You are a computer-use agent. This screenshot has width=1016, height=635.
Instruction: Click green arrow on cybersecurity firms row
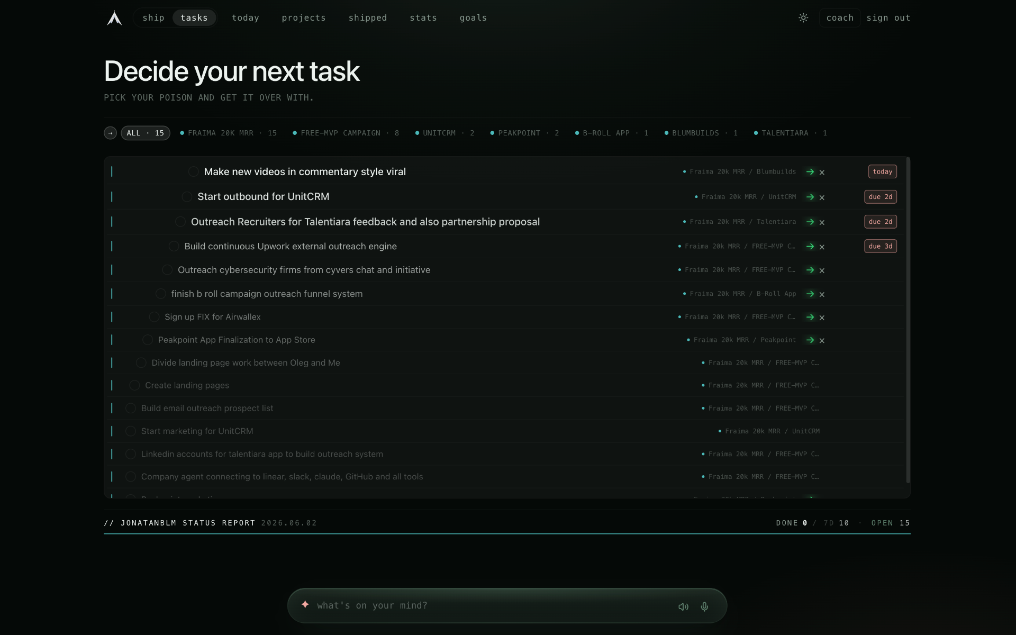tap(810, 270)
